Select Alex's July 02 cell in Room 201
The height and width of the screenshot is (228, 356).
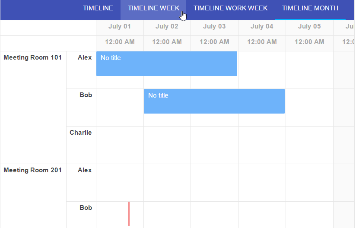point(167,183)
